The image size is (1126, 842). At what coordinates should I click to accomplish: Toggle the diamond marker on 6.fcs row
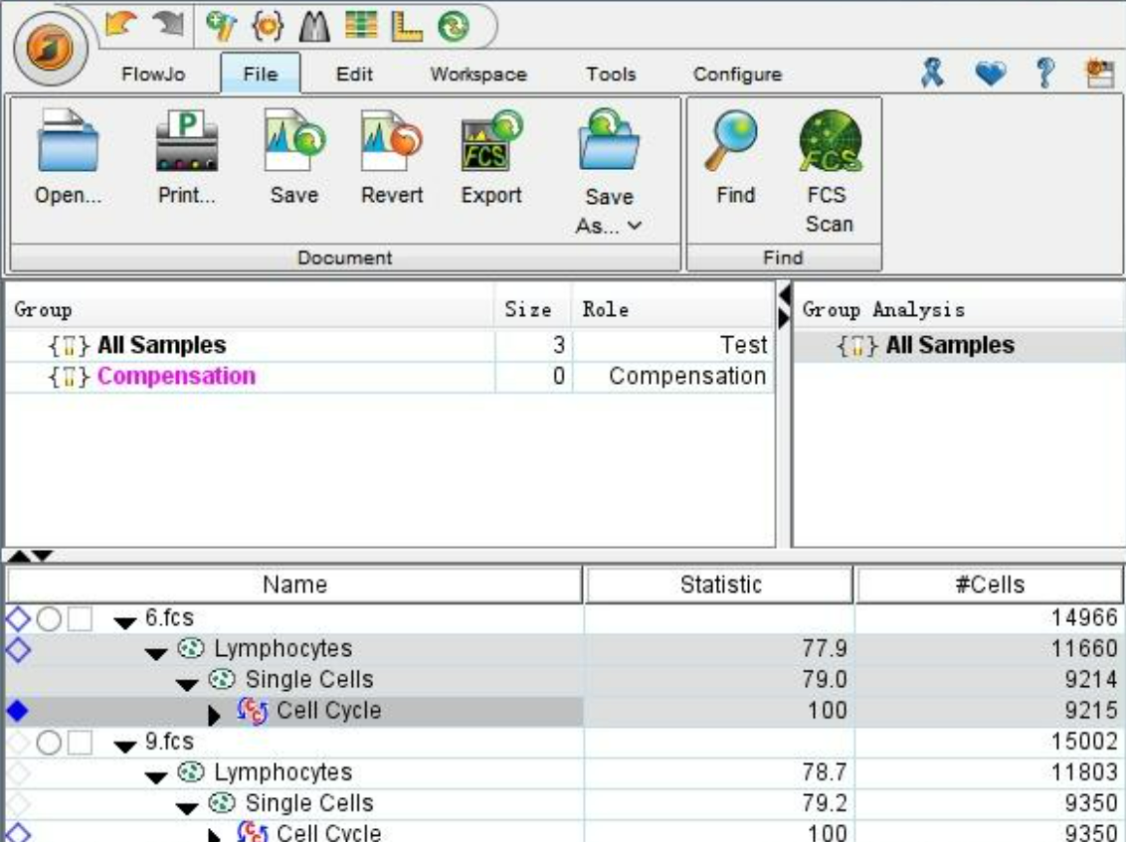pyautogui.click(x=18, y=618)
